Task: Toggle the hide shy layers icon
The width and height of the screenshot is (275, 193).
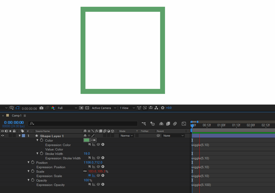Action: [x=161, y=124]
